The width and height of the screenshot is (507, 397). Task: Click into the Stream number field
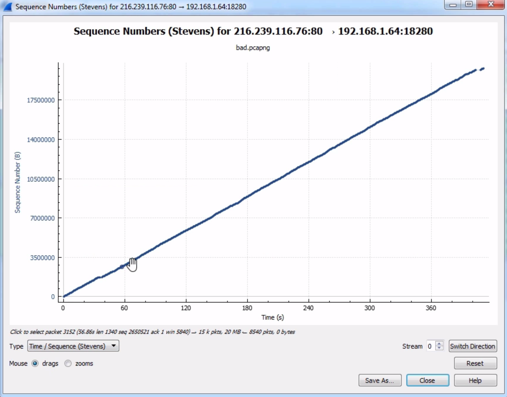(430, 346)
